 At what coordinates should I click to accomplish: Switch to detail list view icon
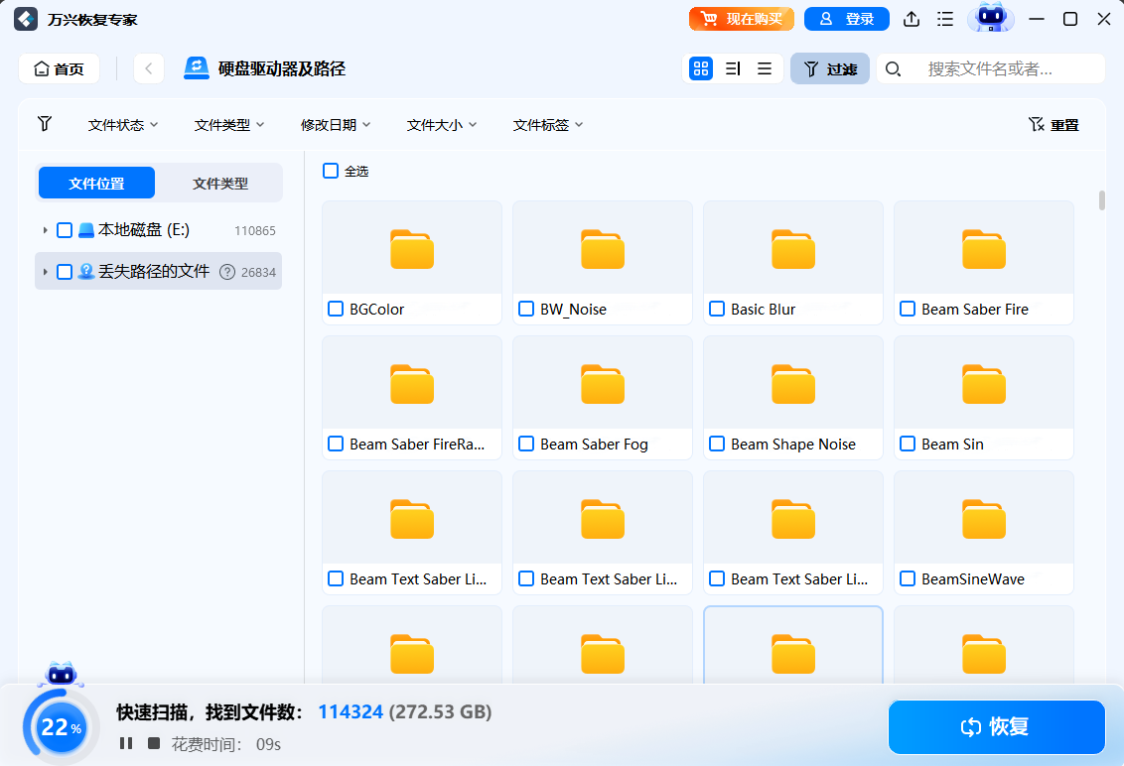click(x=733, y=68)
